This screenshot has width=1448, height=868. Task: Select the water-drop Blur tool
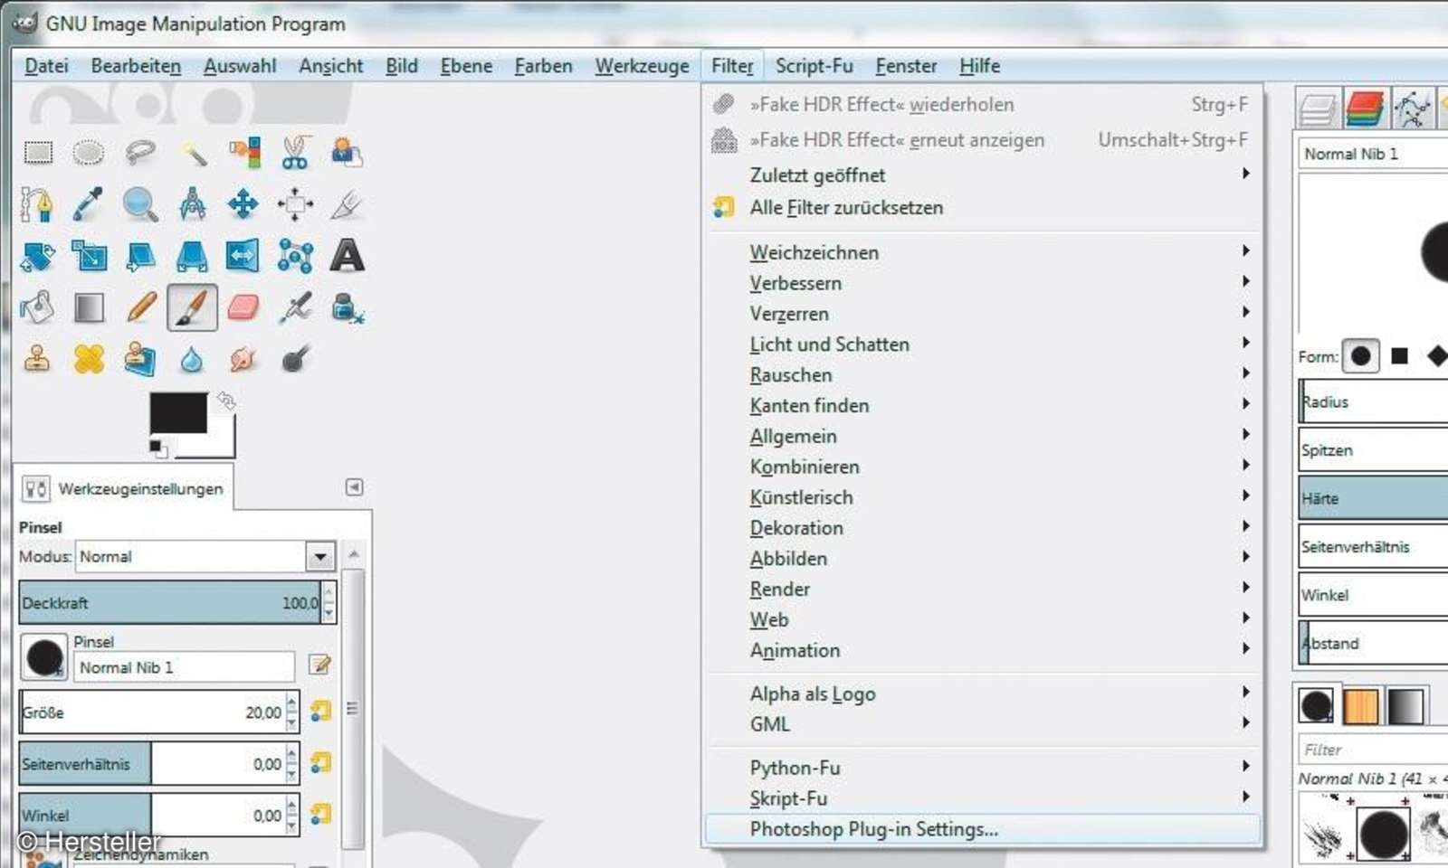tap(191, 359)
